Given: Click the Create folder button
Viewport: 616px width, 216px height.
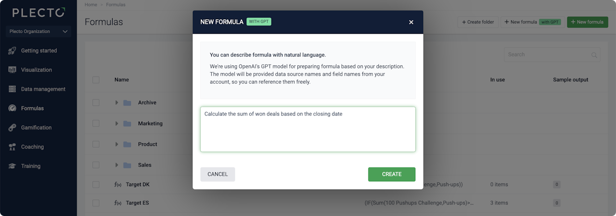Looking at the screenshot, I should coord(477,22).
